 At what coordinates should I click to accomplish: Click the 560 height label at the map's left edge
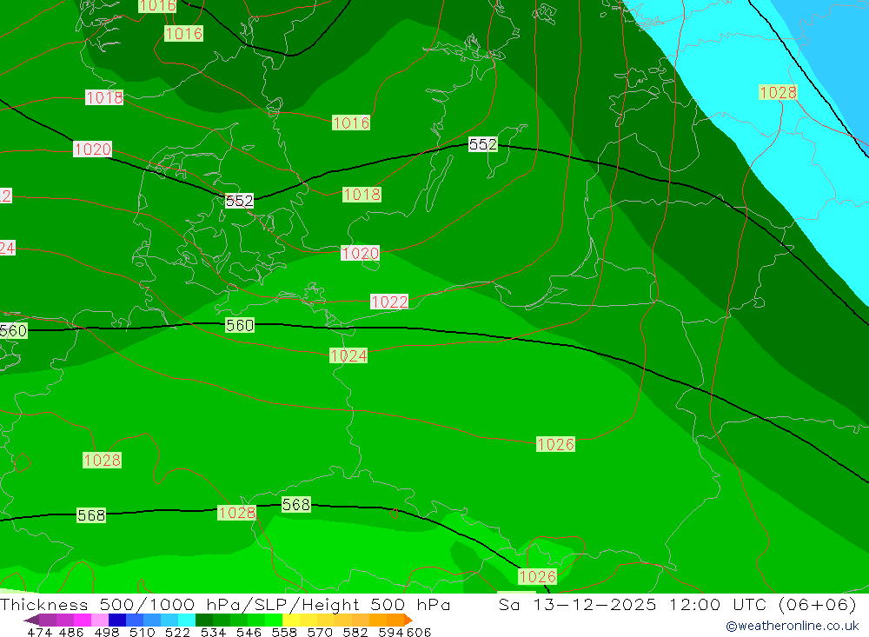[13, 331]
